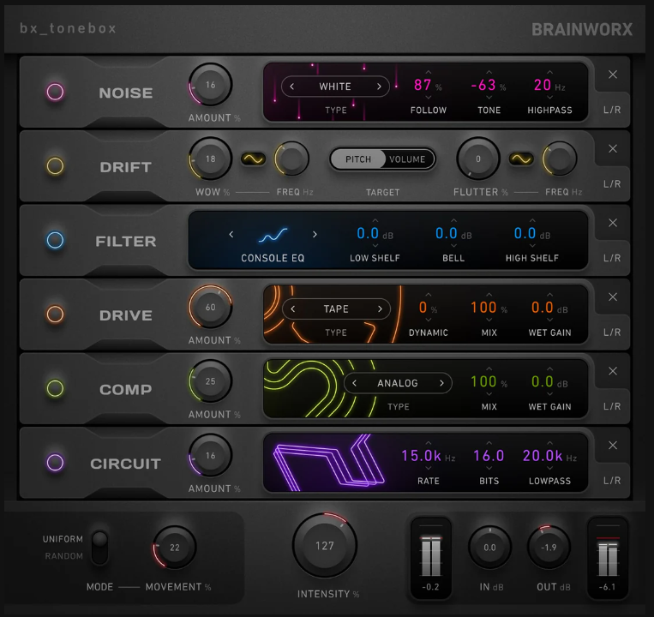Increase drive DYNAMIC with up chevron
This screenshot has width=654, height=617.
[x=429, y=295]
